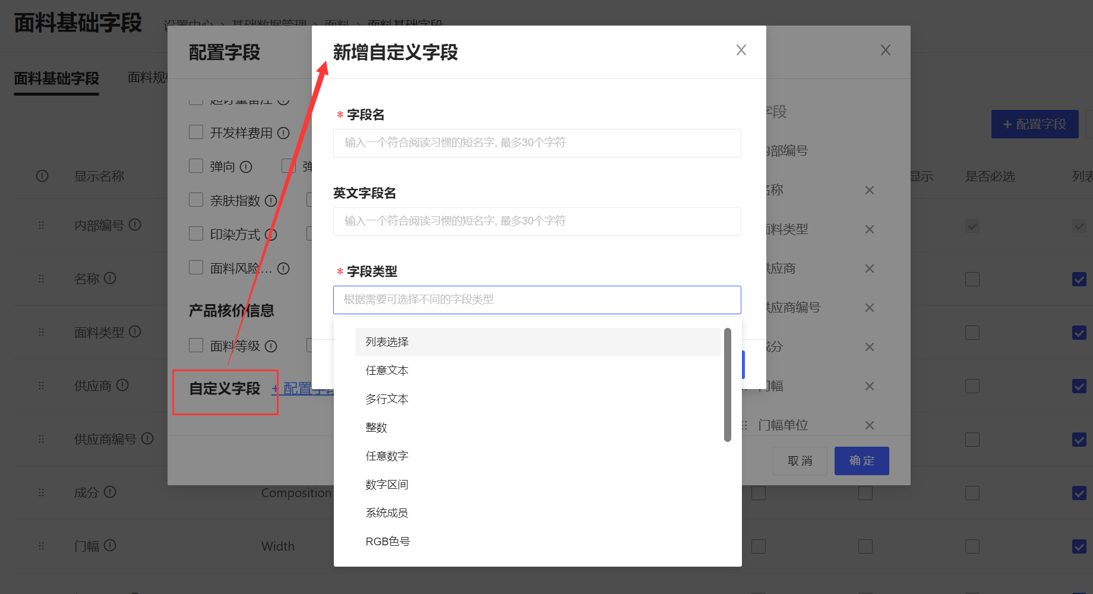1093x594 pixels.
Task: Remove 门幅单位 with its X icon
Action: tap(869, 425)
